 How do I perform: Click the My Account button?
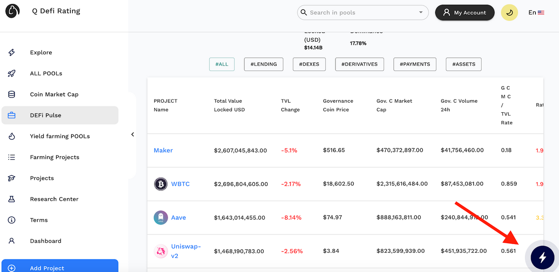(465, 13)
